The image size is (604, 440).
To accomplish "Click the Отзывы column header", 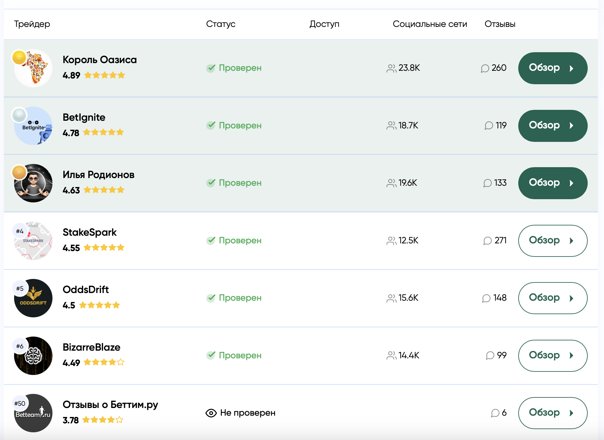I will (x=500, y=24).
